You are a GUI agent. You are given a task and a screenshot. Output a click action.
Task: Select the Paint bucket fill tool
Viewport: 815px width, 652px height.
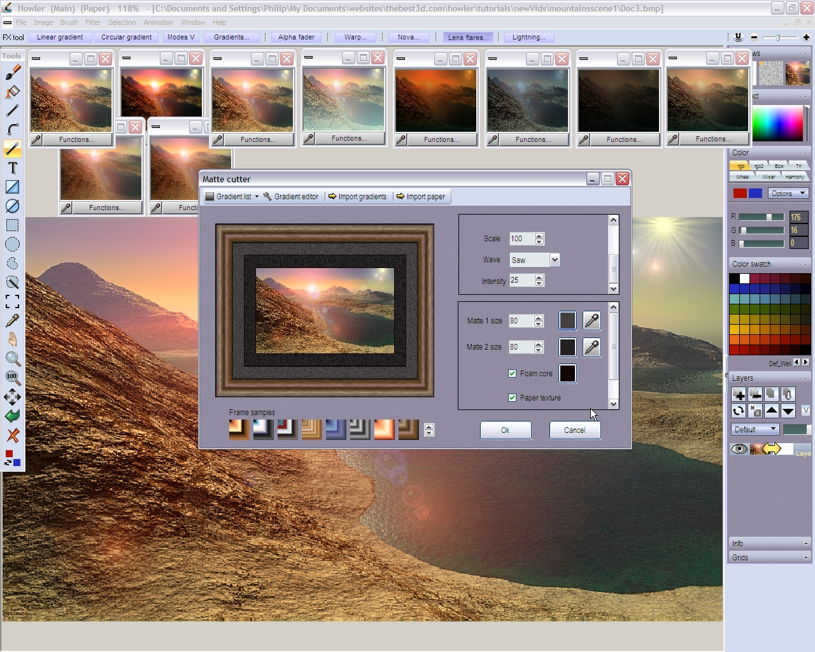click(13, 91)
